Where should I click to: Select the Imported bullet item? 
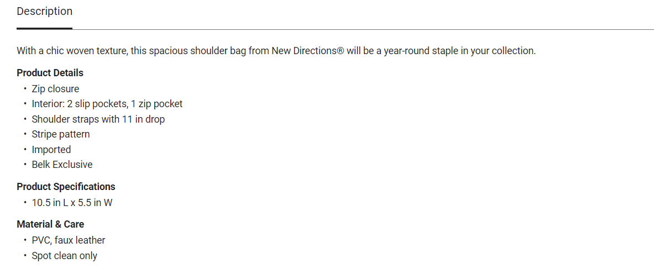51,150
